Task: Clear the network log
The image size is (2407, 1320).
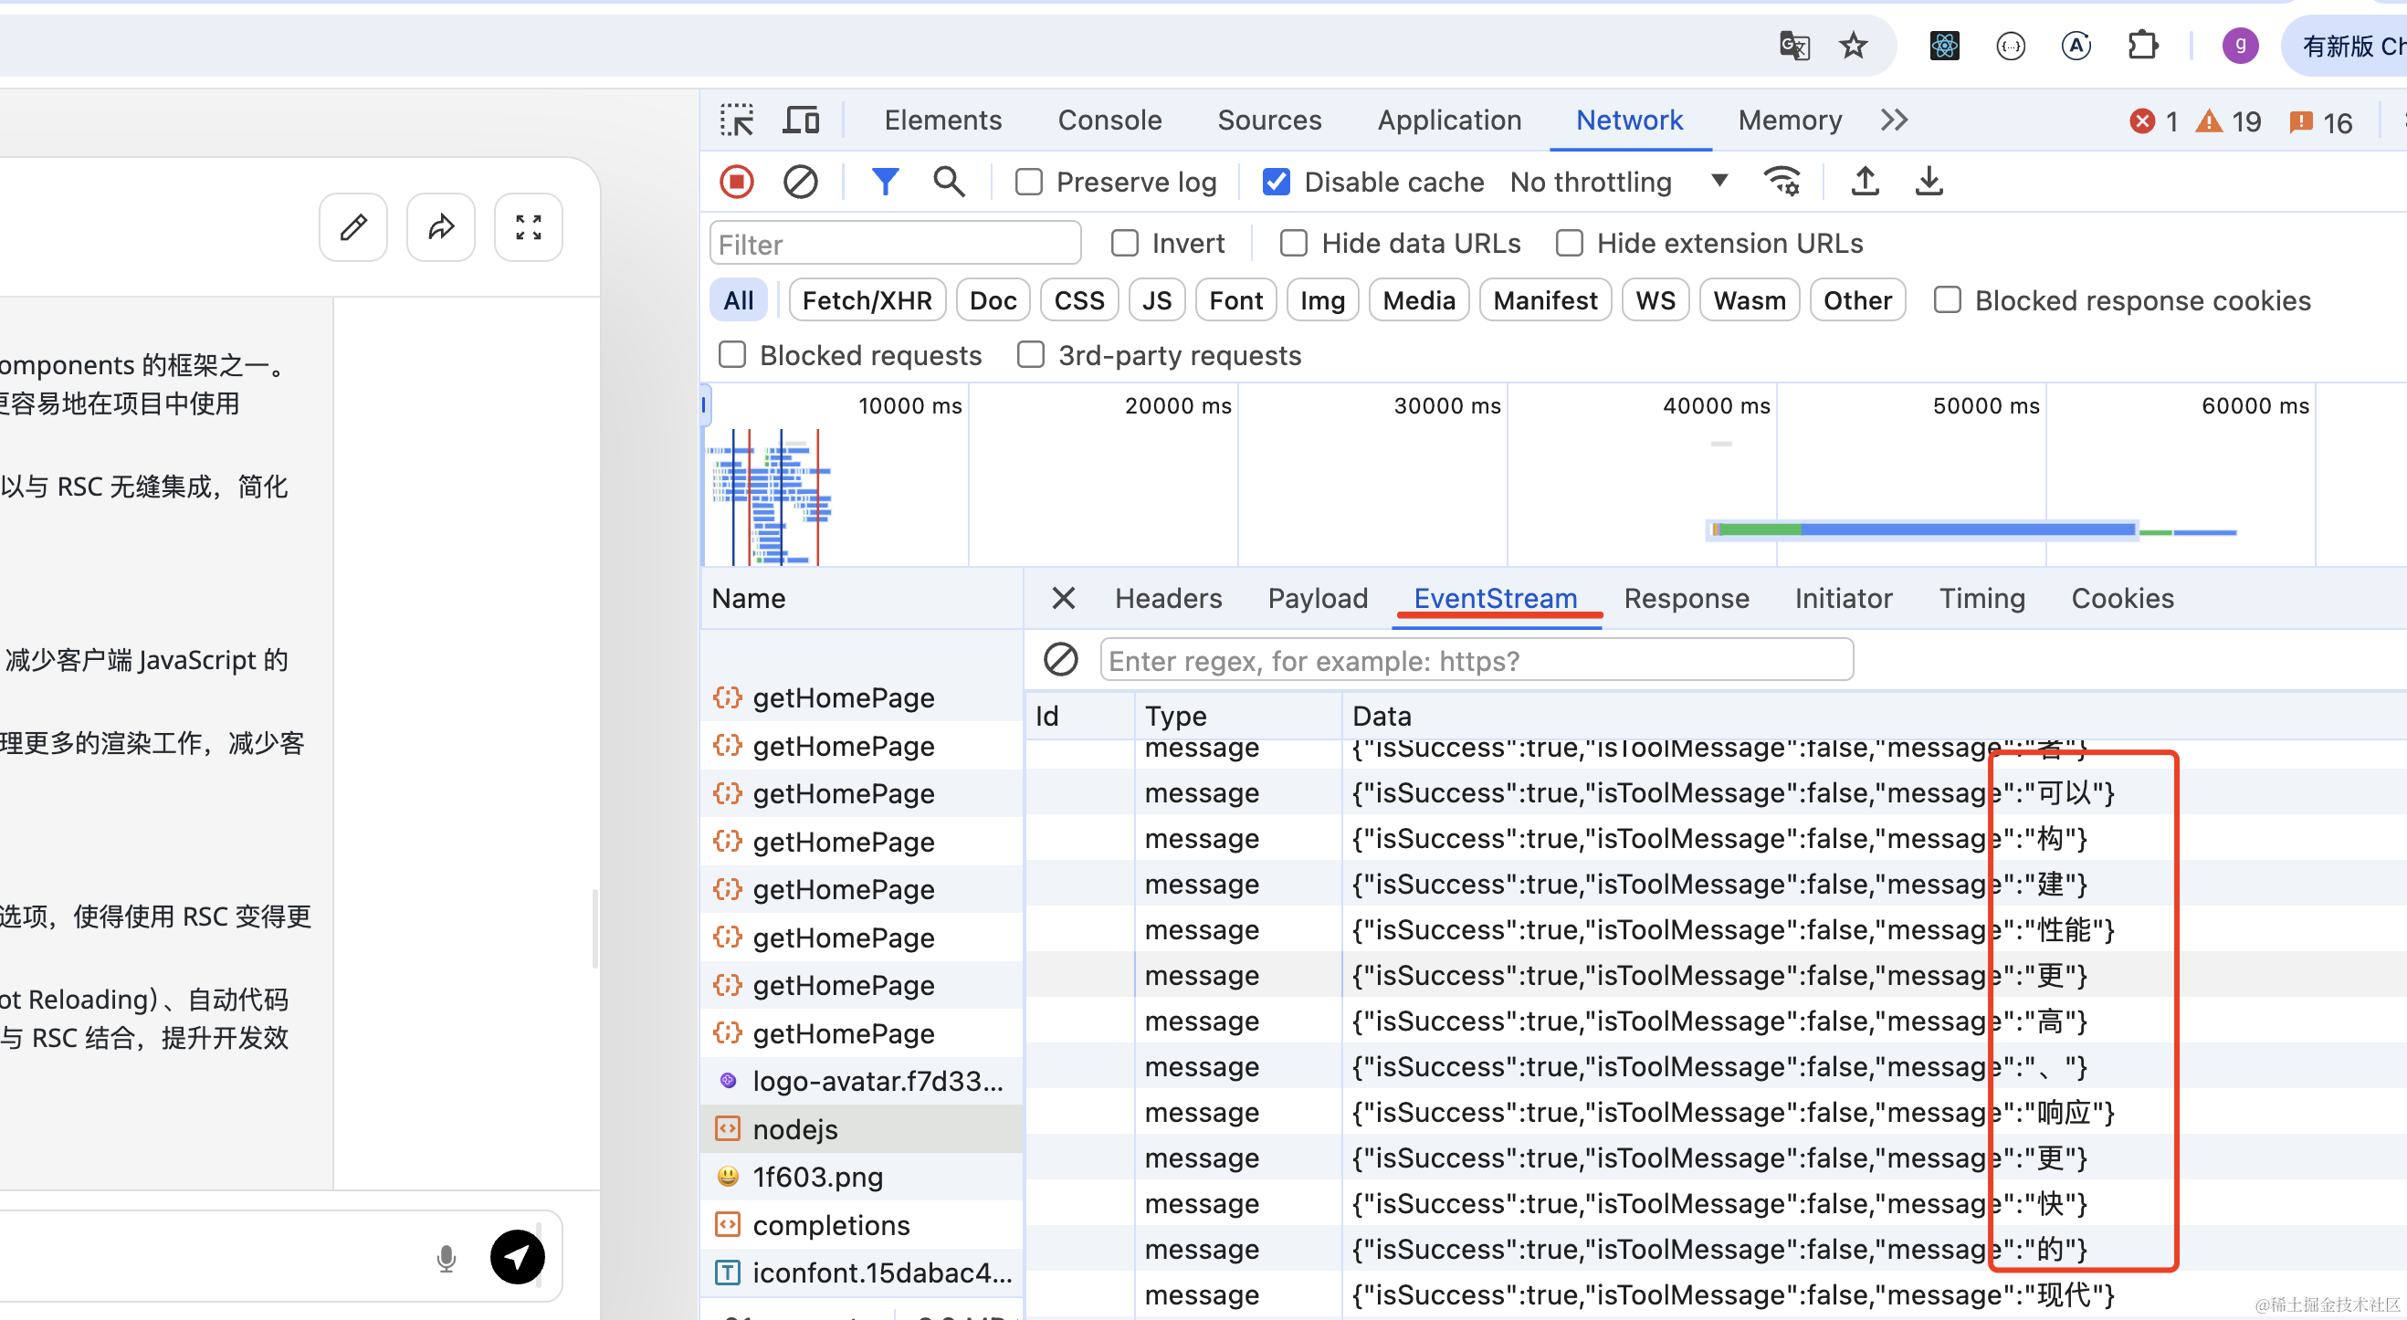Action: [800, 182]
